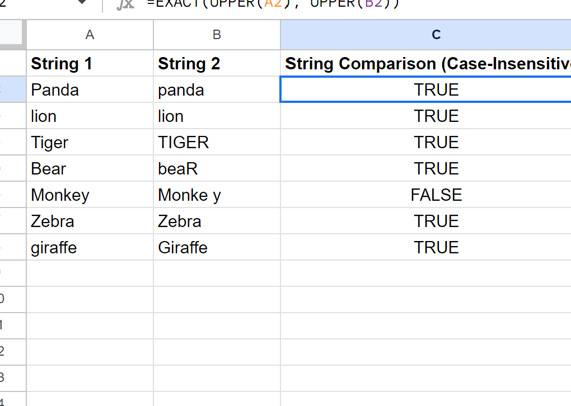Select column C header
Viewport: 571px width, 406px height.
(436, 35)
